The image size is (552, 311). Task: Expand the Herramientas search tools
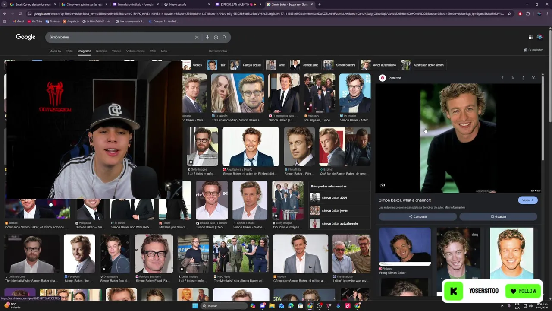(219, 51)
